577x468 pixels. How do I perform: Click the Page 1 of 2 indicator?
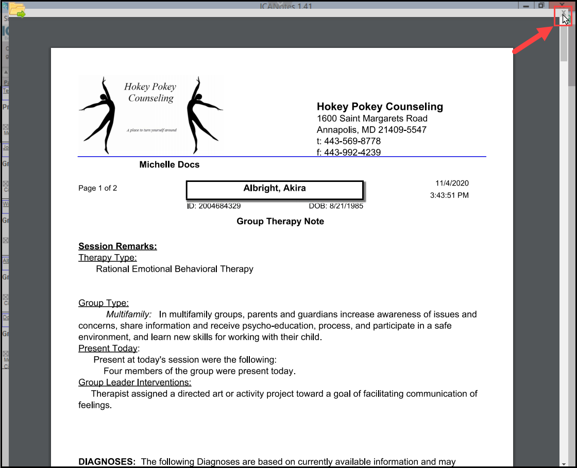coord(98,189)
